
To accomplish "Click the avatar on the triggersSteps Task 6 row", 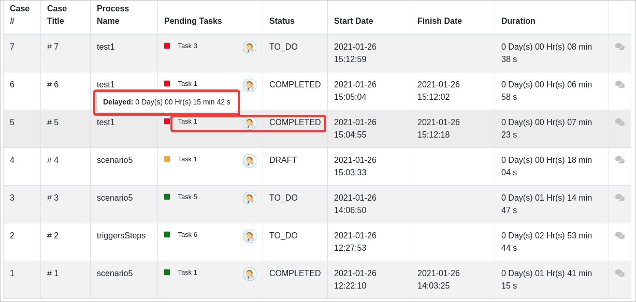I will click(250, 236).
